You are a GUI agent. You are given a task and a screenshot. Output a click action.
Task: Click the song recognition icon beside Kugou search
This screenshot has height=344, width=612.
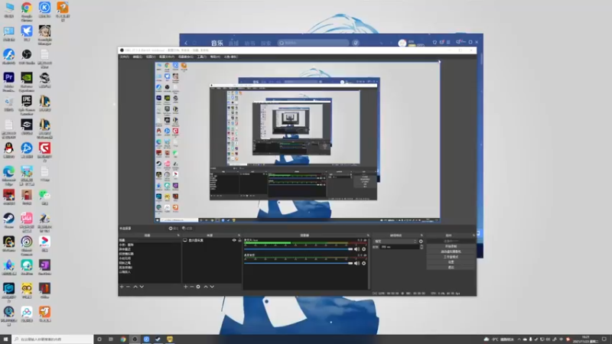[356, 43]
